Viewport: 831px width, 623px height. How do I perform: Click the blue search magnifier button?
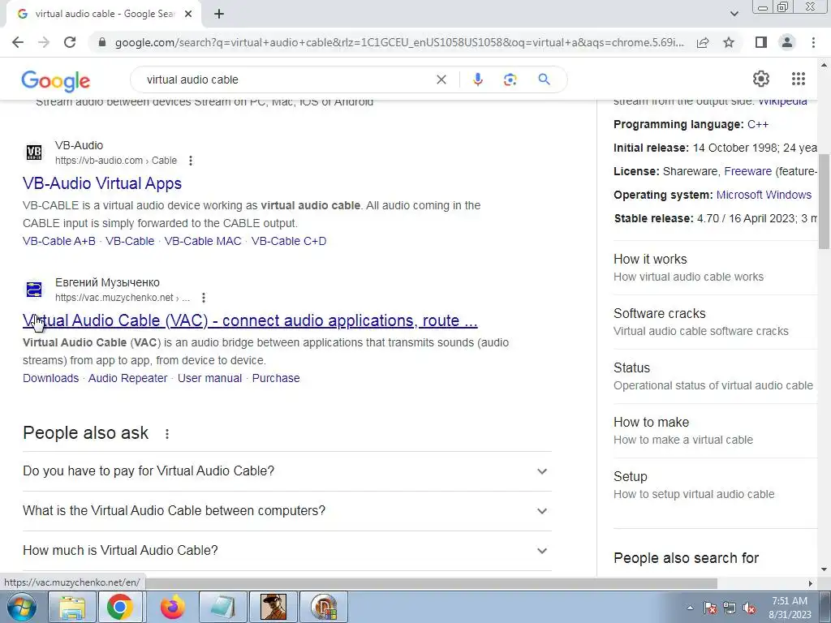[x=544, y=79]
